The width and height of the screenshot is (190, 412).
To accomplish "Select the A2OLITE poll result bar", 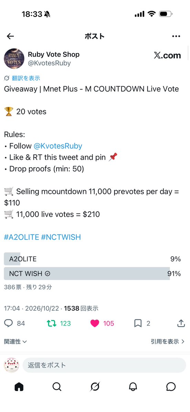I will (x=92, y=259).
